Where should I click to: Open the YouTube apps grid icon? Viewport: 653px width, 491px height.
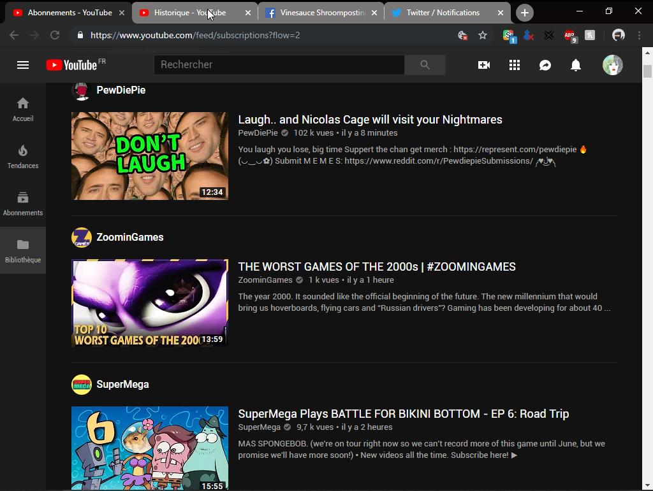point(515,65)
